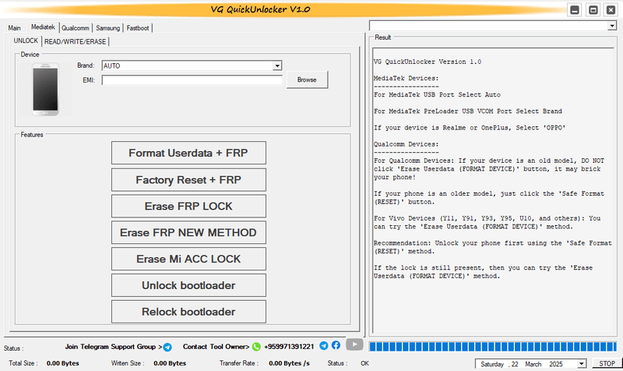Click the STOP button
Image resolution: width=623 pixels, height=371 pixels.
coord(607,363)
